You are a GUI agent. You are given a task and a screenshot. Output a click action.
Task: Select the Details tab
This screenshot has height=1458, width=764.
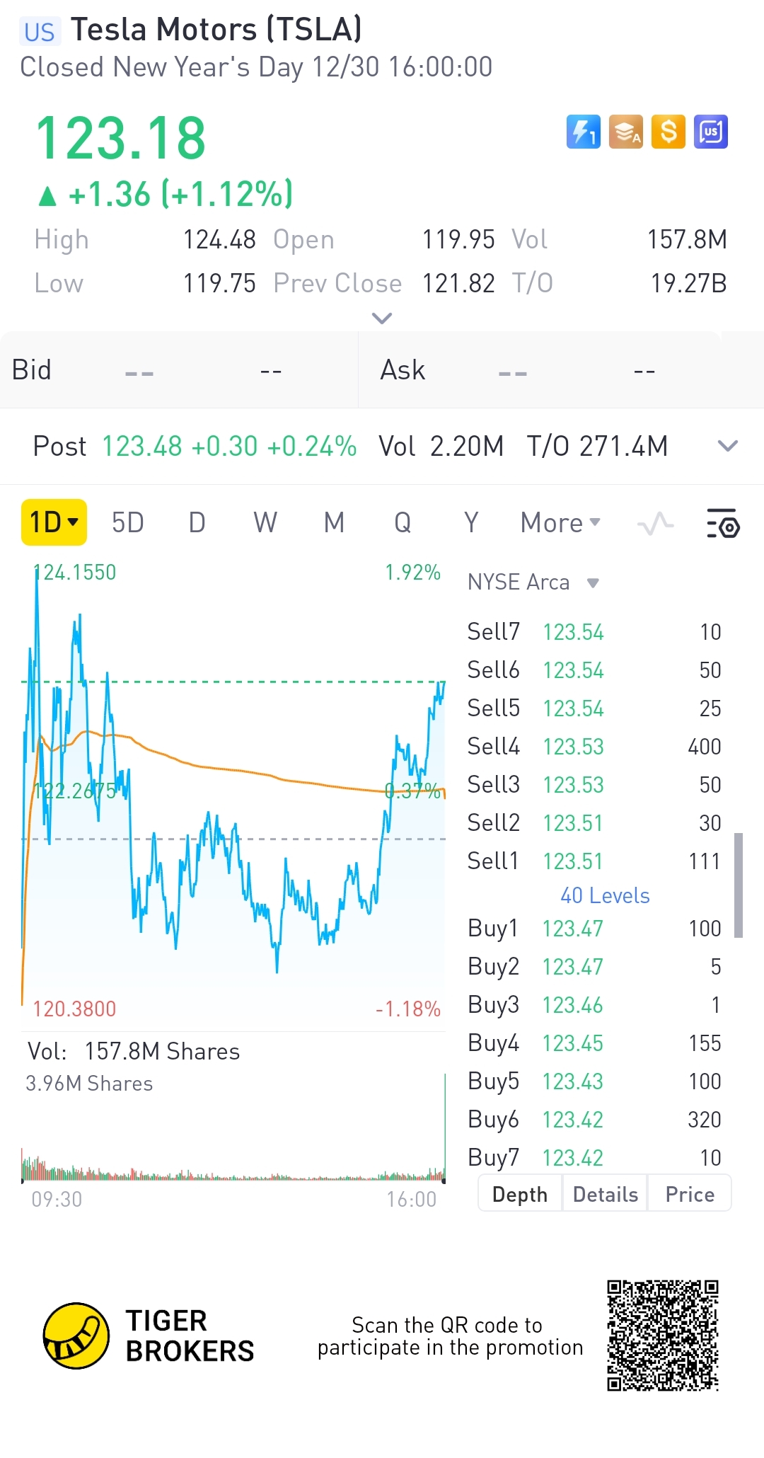point(605,1194)
